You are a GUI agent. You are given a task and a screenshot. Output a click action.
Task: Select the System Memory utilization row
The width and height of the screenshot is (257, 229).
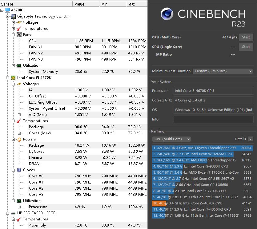(x=88, y=72)
